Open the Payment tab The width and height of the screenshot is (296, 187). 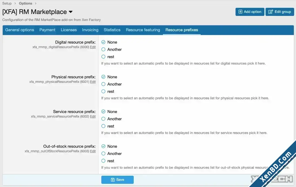pyautogui.click(x=47, y=30)
